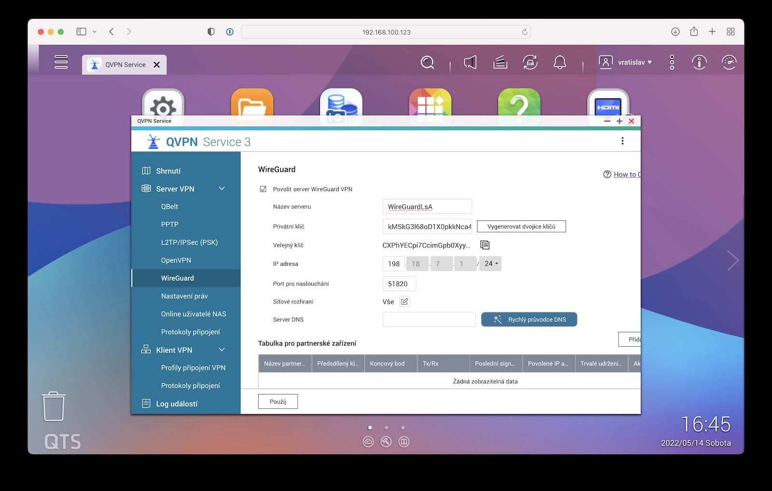Collapse the Server VPN section chevron
The height and width of the screenshot is (491, 772).
pyautogui.click(x=222, y=189)
